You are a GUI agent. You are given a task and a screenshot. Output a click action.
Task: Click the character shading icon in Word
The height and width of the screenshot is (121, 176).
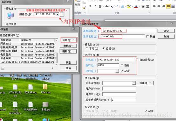click(x=143, y=6)
